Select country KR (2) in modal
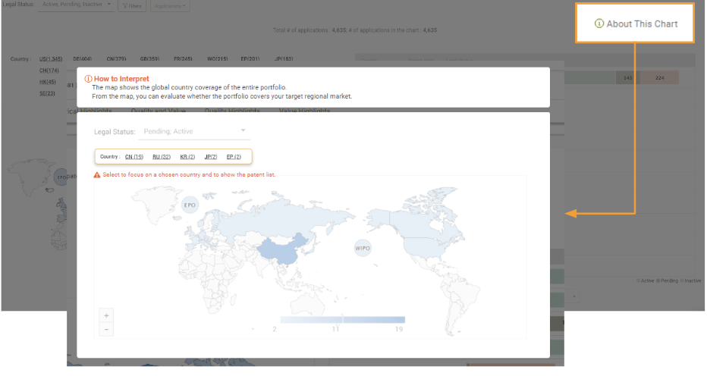Image resolution: width=707 pixels, height=376 pixels. tap(187, 157)
